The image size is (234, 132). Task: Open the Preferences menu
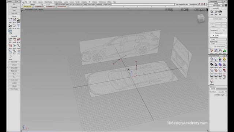click(102, 2)
